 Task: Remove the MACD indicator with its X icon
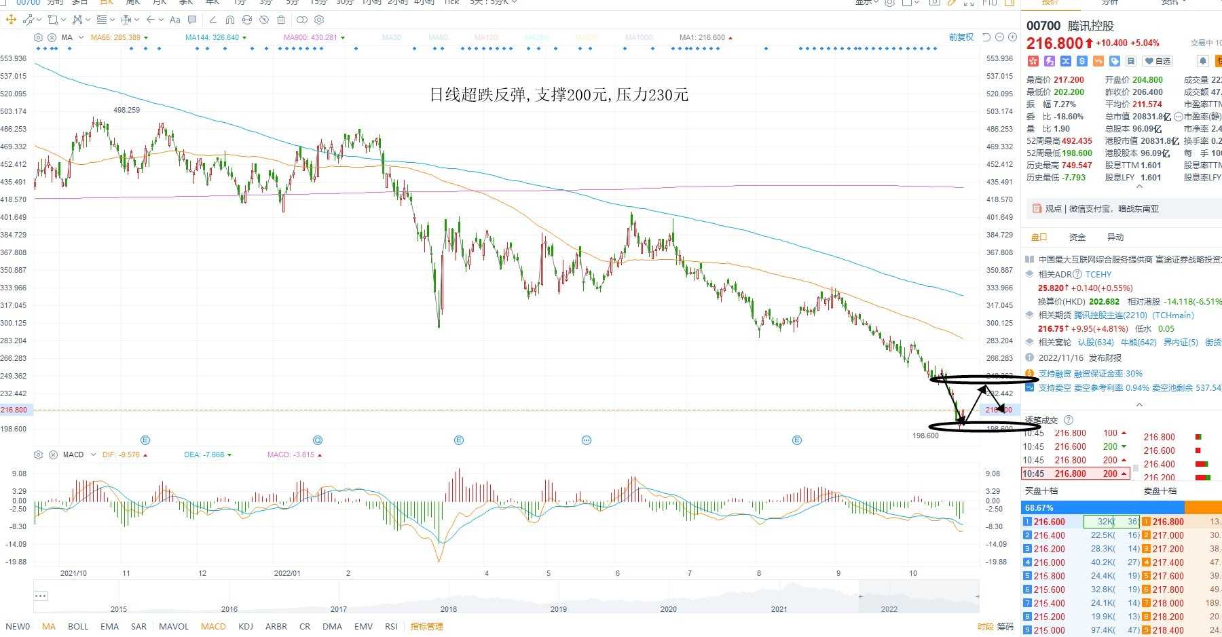click(52, 455)
